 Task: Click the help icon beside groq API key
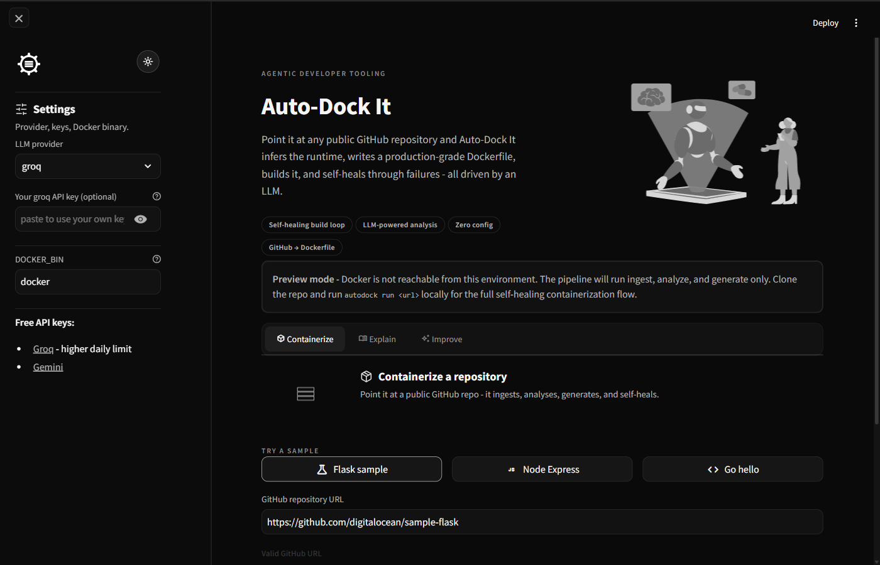coord(157,196)
